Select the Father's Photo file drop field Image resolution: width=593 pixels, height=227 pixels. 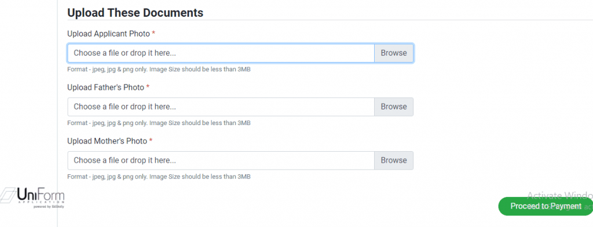pyautogui.click(x=221, y=107)
